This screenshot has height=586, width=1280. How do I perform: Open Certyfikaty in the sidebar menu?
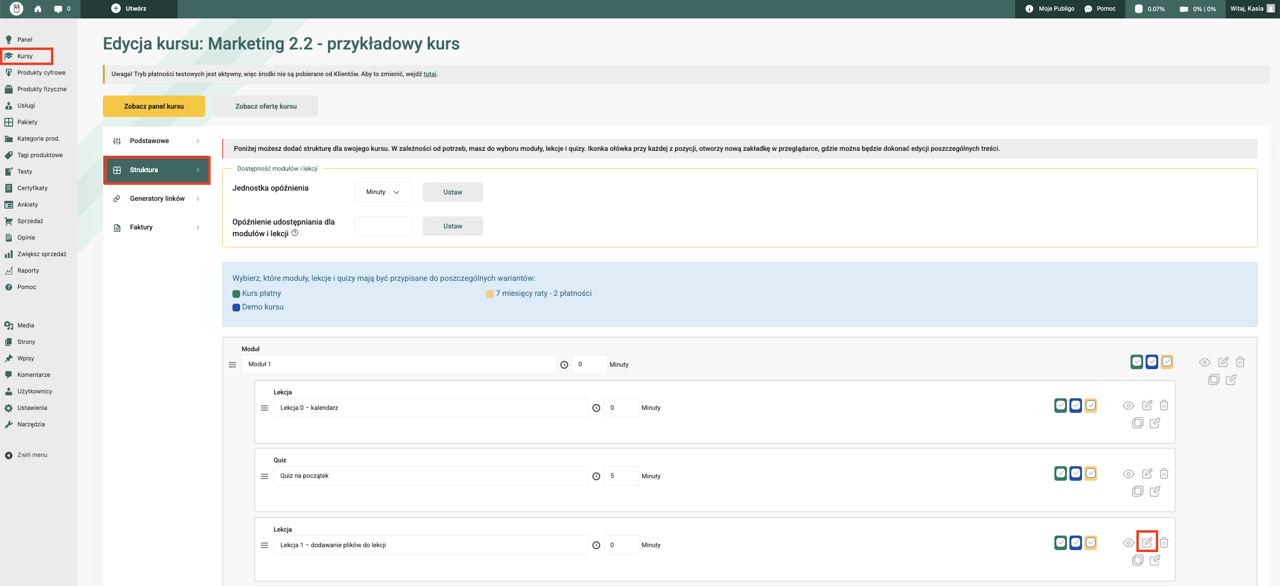coord(33,188)
